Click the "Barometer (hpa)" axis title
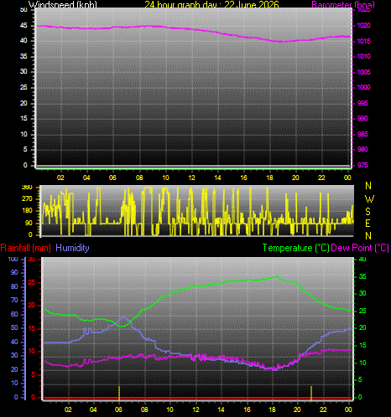This screenshot has width=391, height=417. (343, 4)
